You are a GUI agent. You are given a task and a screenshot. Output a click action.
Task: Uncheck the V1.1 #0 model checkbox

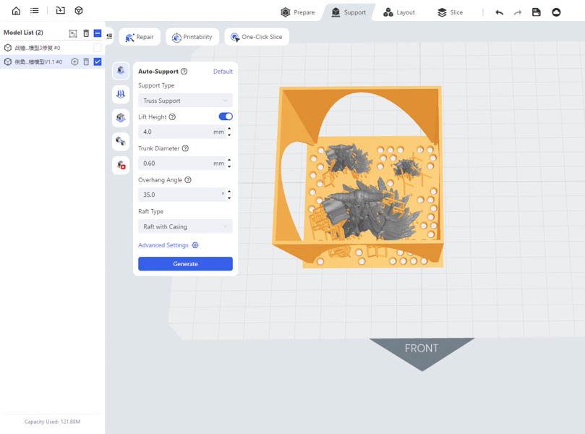click(98, 62)
